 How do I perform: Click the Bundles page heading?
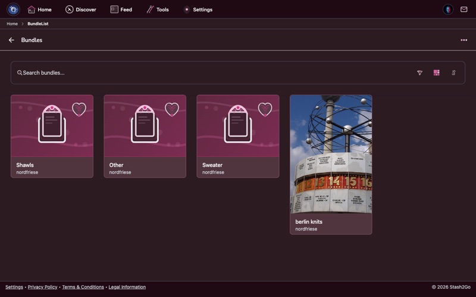(32, 40)
